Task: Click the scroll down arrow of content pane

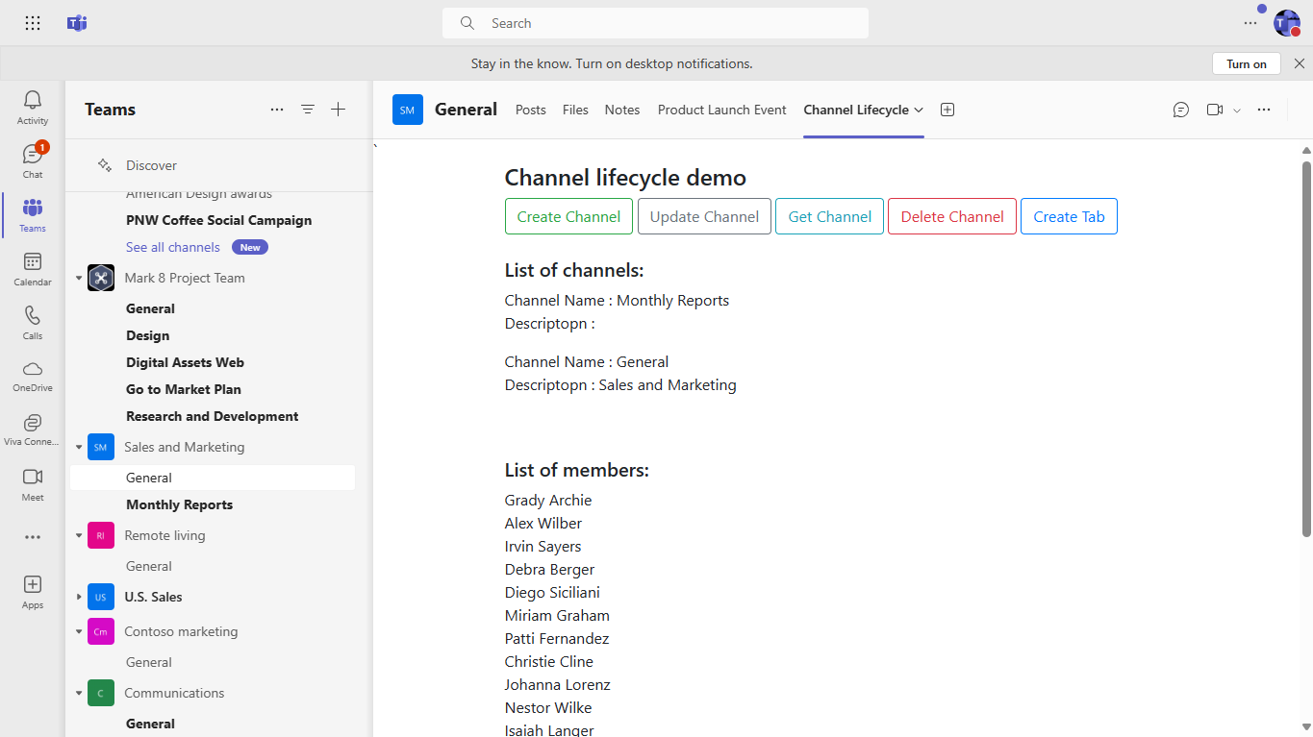Action: (1306, 727)
